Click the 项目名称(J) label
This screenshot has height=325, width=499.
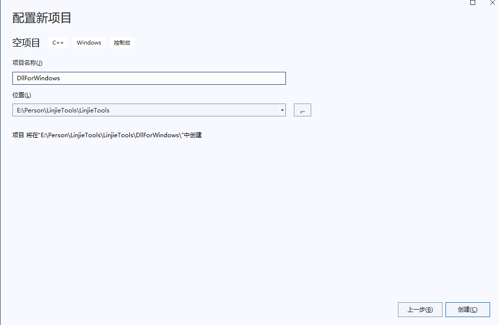click(27, 63)
